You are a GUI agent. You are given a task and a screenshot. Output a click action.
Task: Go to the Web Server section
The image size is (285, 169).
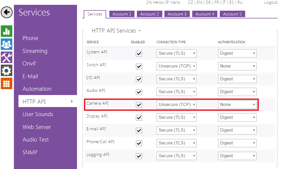(37, 127)
